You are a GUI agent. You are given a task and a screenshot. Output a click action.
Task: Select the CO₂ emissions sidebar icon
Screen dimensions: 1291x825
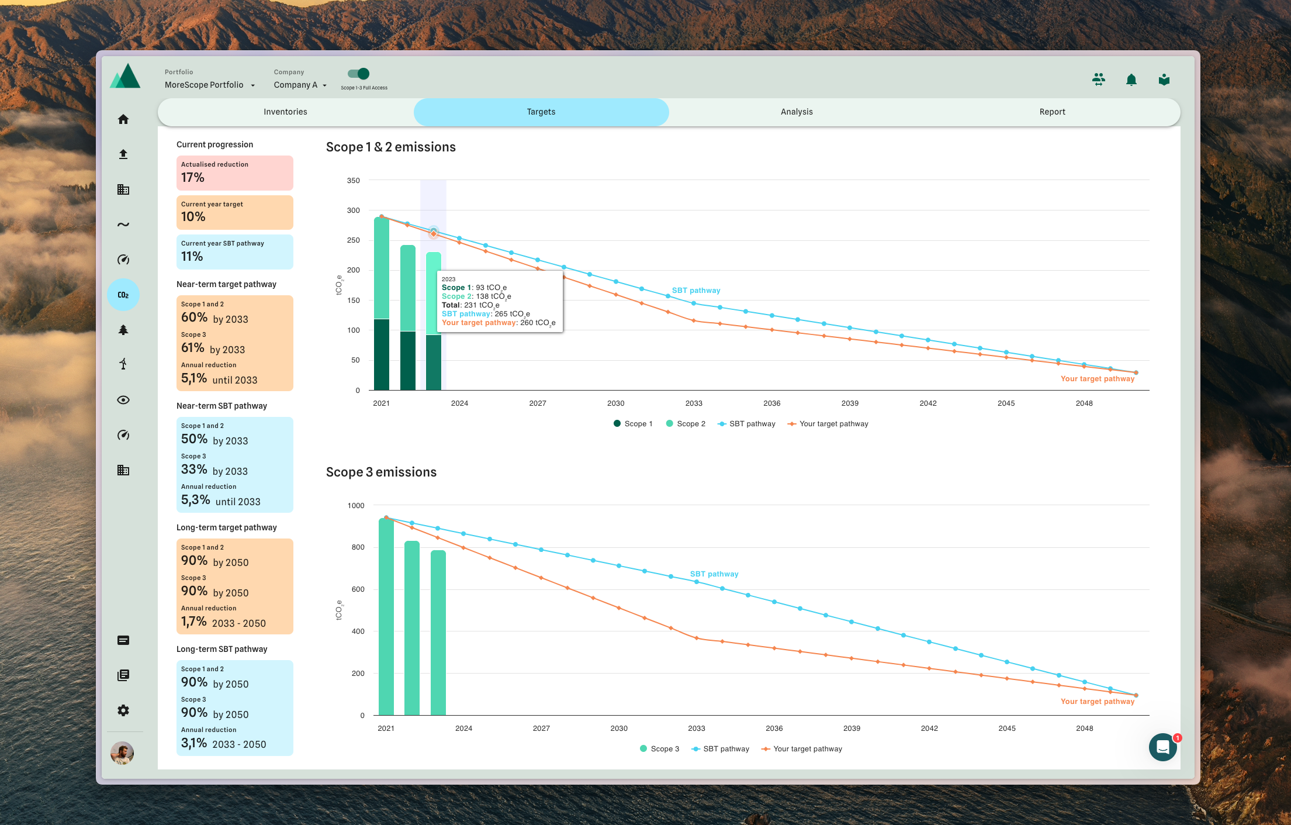(x=123, y=295)
